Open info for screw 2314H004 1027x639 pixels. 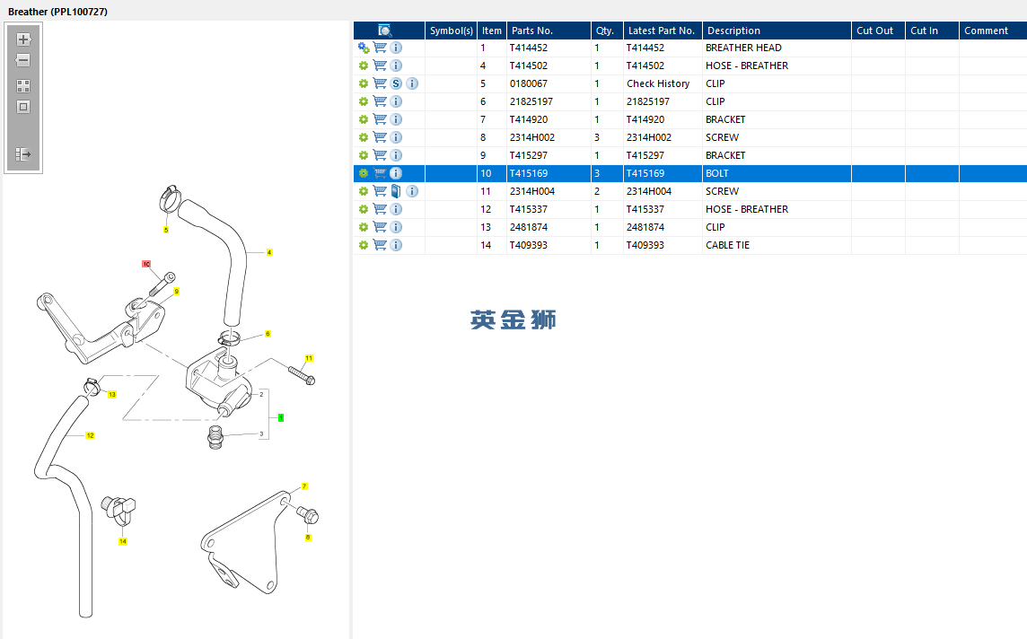click(x=412, y=191)
